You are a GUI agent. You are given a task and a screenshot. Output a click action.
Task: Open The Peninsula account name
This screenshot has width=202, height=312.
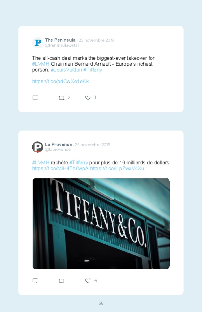coord(60,40)
